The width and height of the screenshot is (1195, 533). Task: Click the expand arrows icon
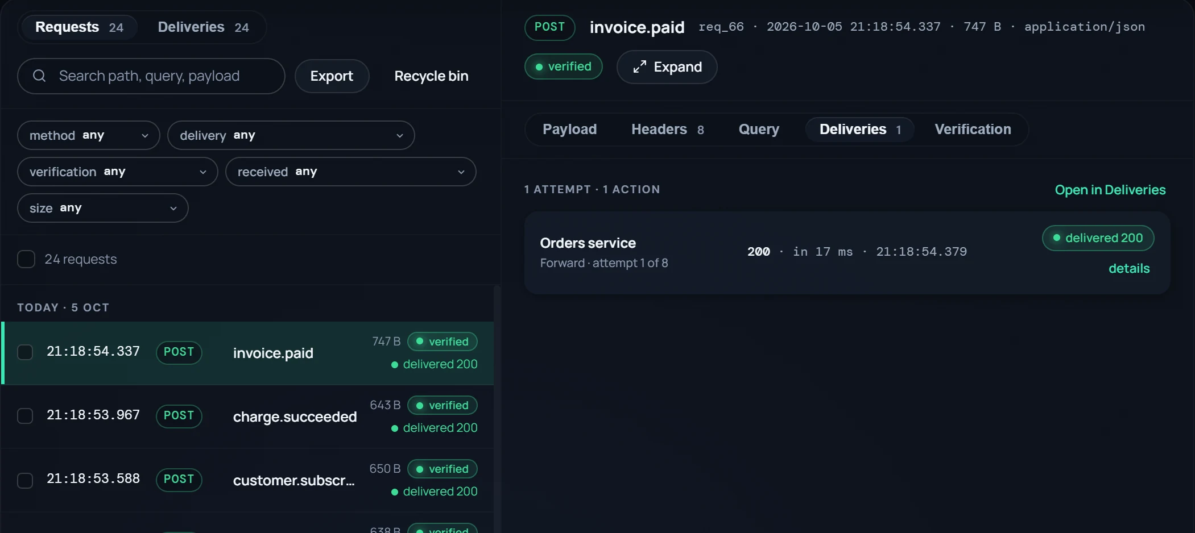click(x=640, y=67)
